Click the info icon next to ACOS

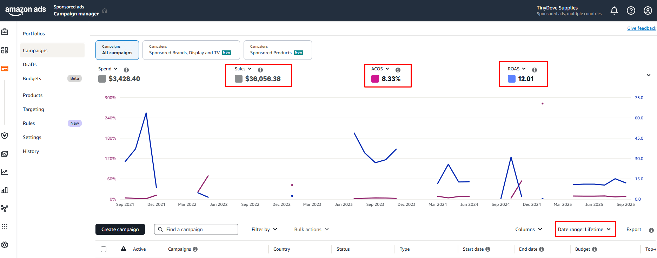(x=398, y=70)
